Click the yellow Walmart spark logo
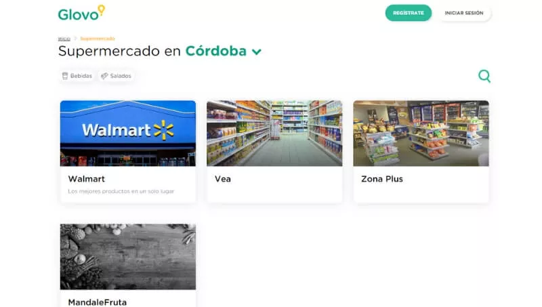This screenshot has width=542, height=307. (163, 130)
